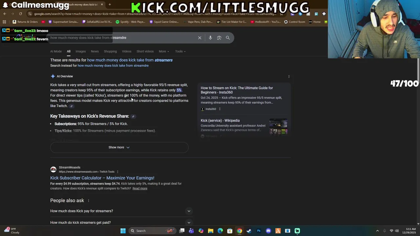420x236 pixels.
Task: Switch to Videos tab
Action: (127, 51)
